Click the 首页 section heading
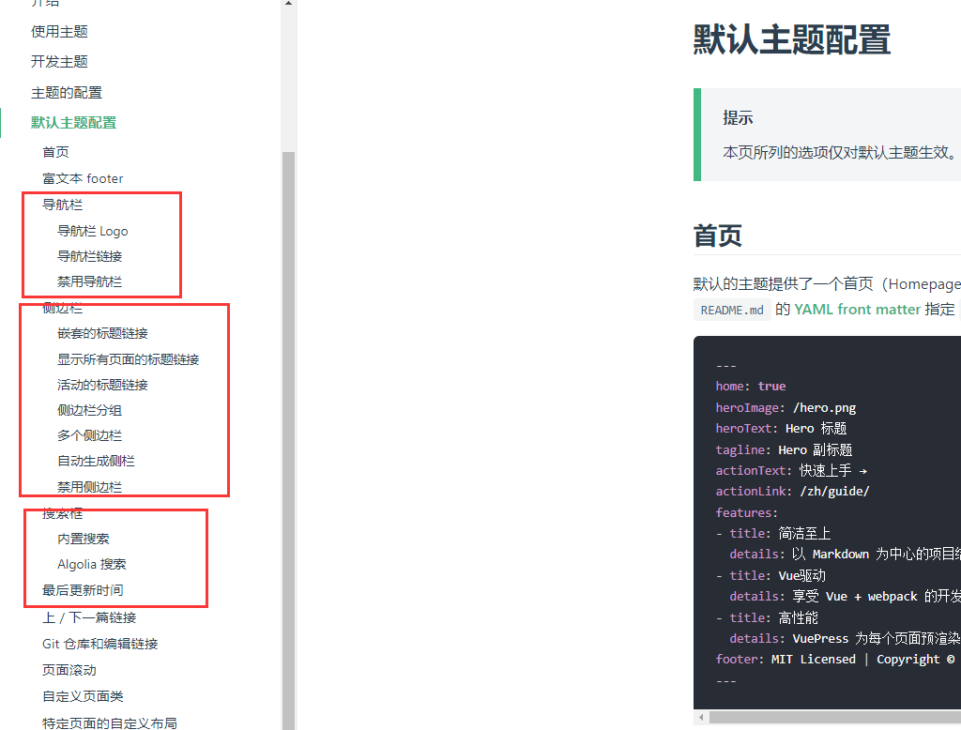The image size is (961, 730). coord(718,236)
